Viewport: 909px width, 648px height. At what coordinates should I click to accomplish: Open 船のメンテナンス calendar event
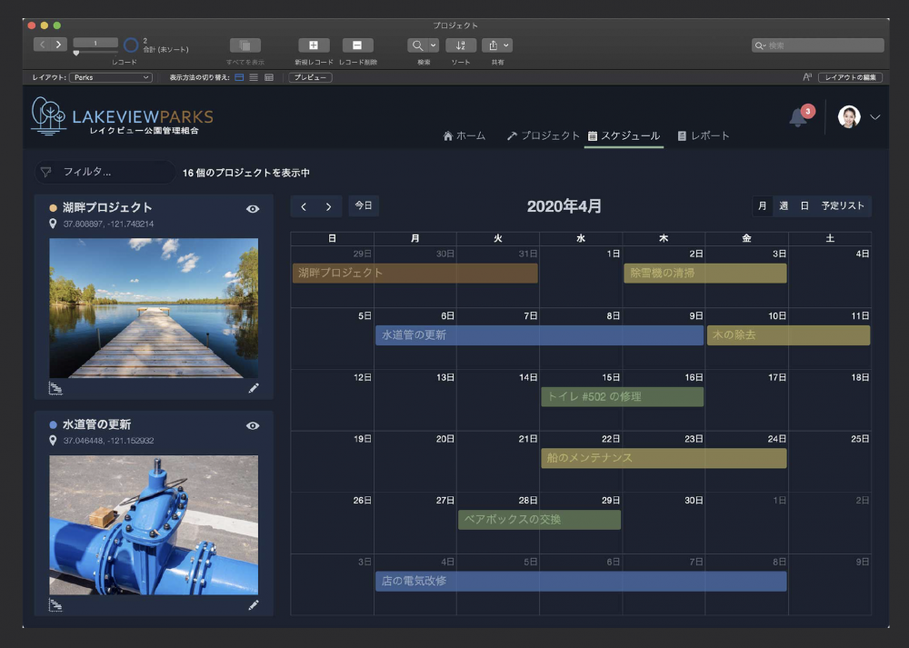(x=664, y=458)
